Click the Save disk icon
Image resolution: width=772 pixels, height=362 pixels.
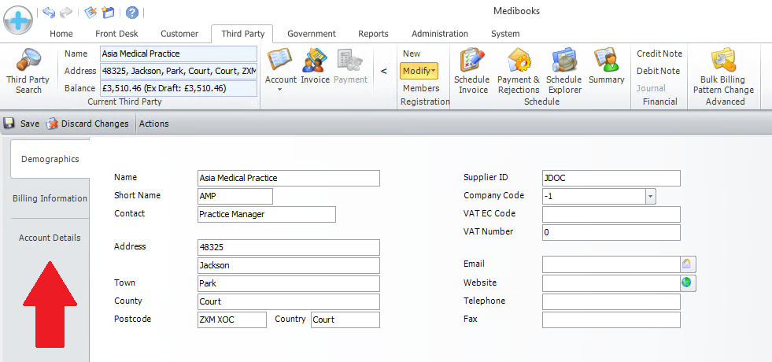pos(9,124)
